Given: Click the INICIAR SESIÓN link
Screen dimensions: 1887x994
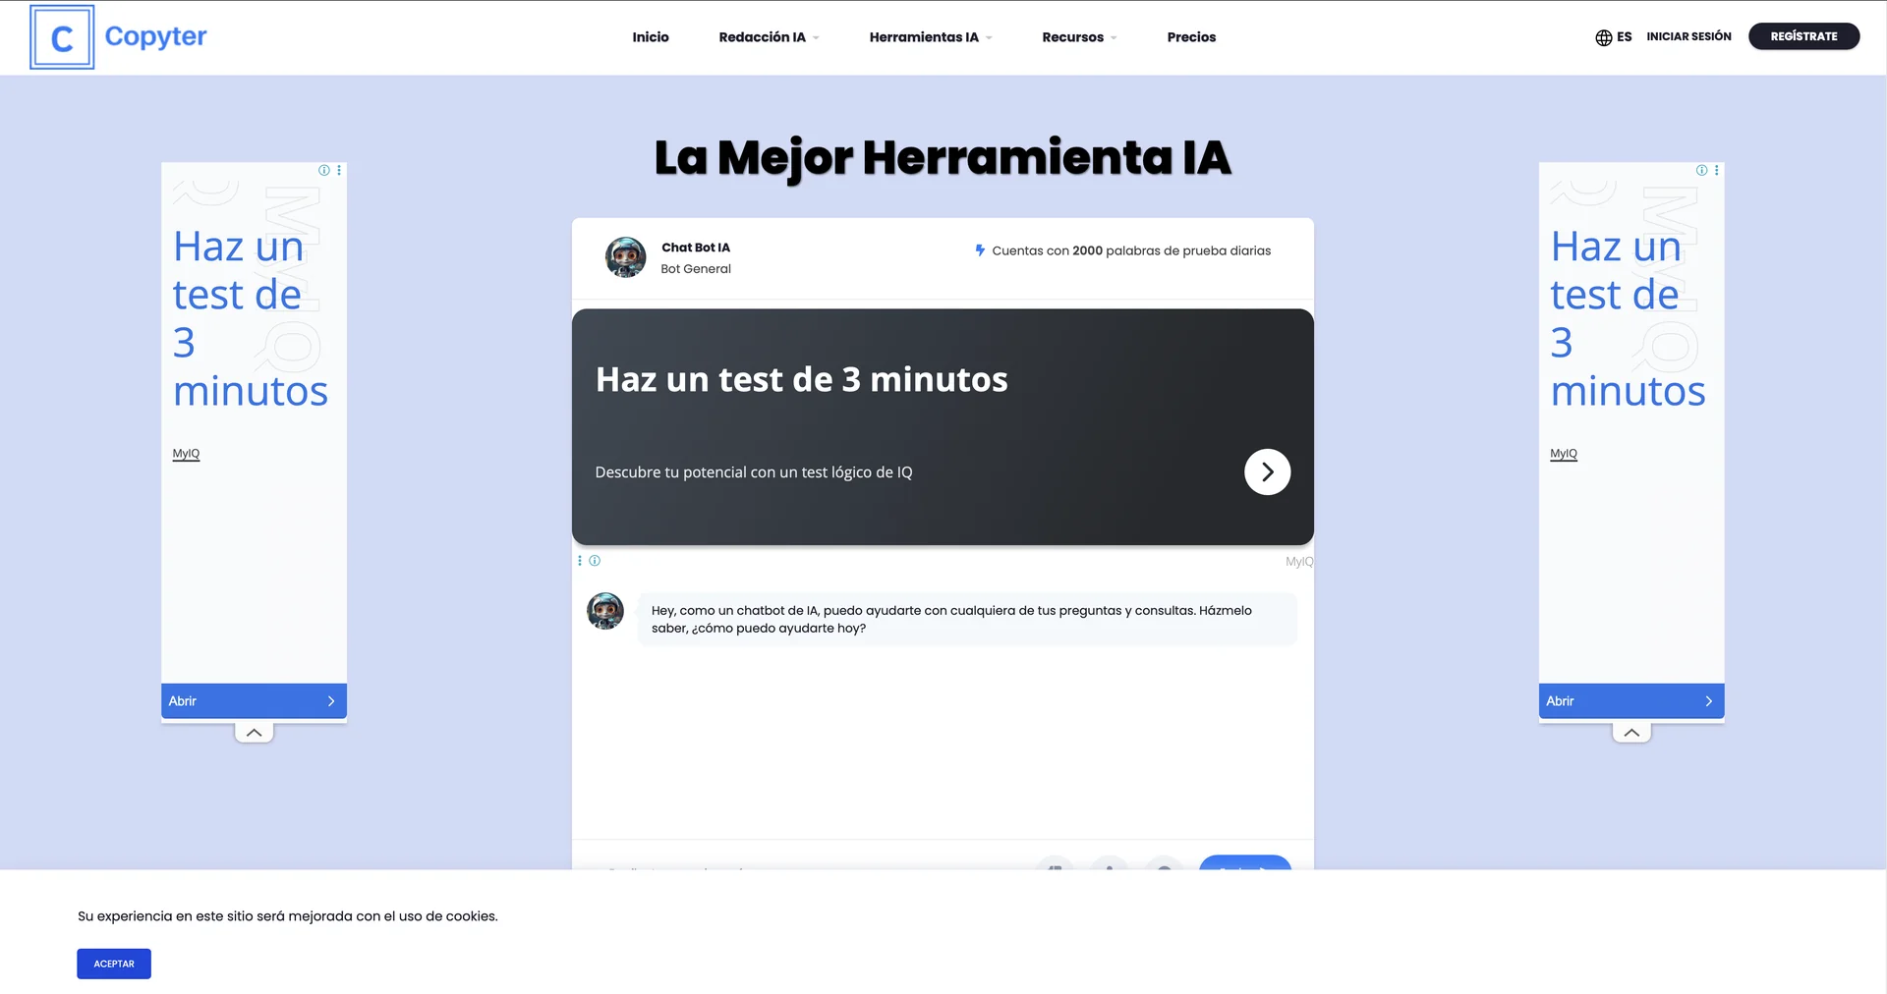Looking at the screenshot, I should coord(1688,36).
